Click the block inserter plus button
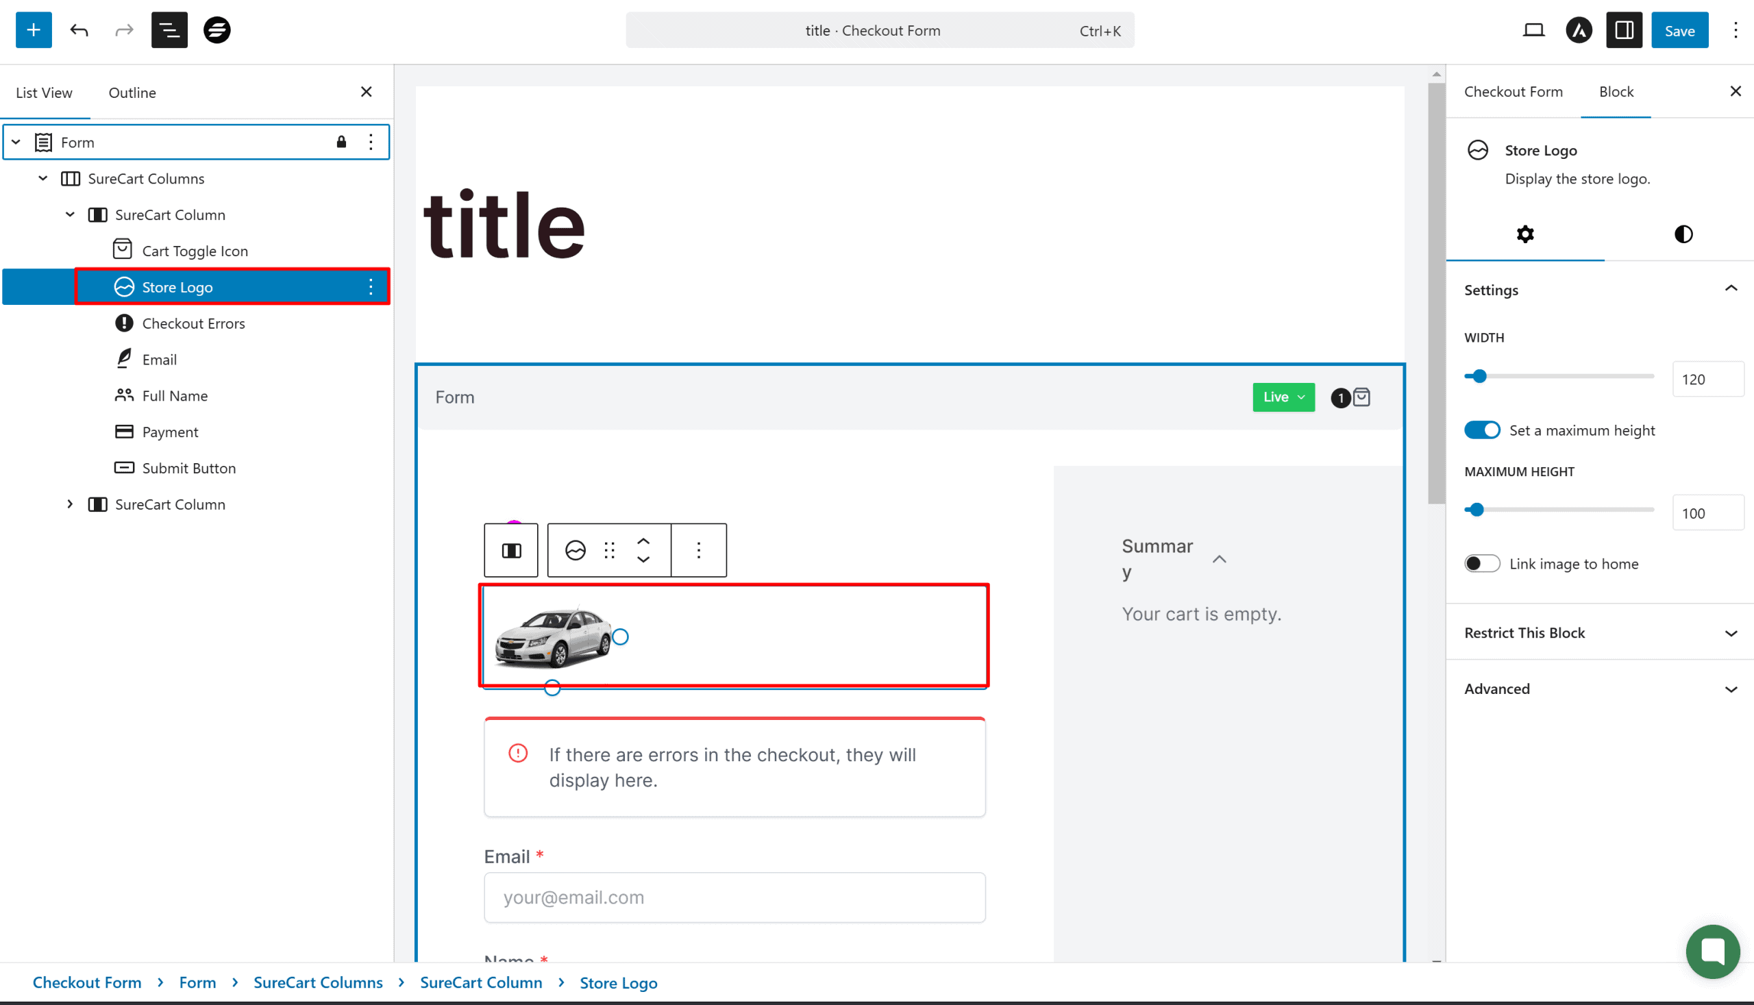The height and width of the screenshot is (1005, 1754). (33, 29)
